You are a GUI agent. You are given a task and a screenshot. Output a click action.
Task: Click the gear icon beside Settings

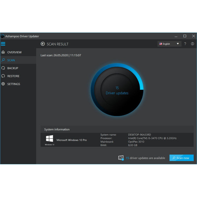click(x=3, y=84)
